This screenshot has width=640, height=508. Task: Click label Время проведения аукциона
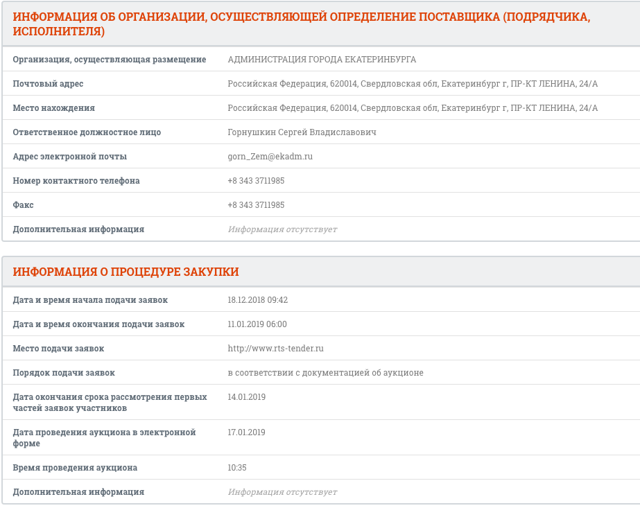75,468
